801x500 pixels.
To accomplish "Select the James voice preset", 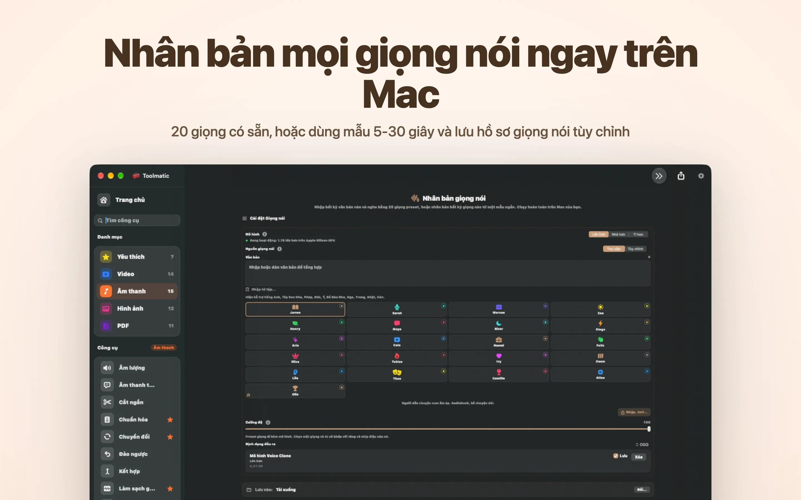I will (x=295, y=309).
